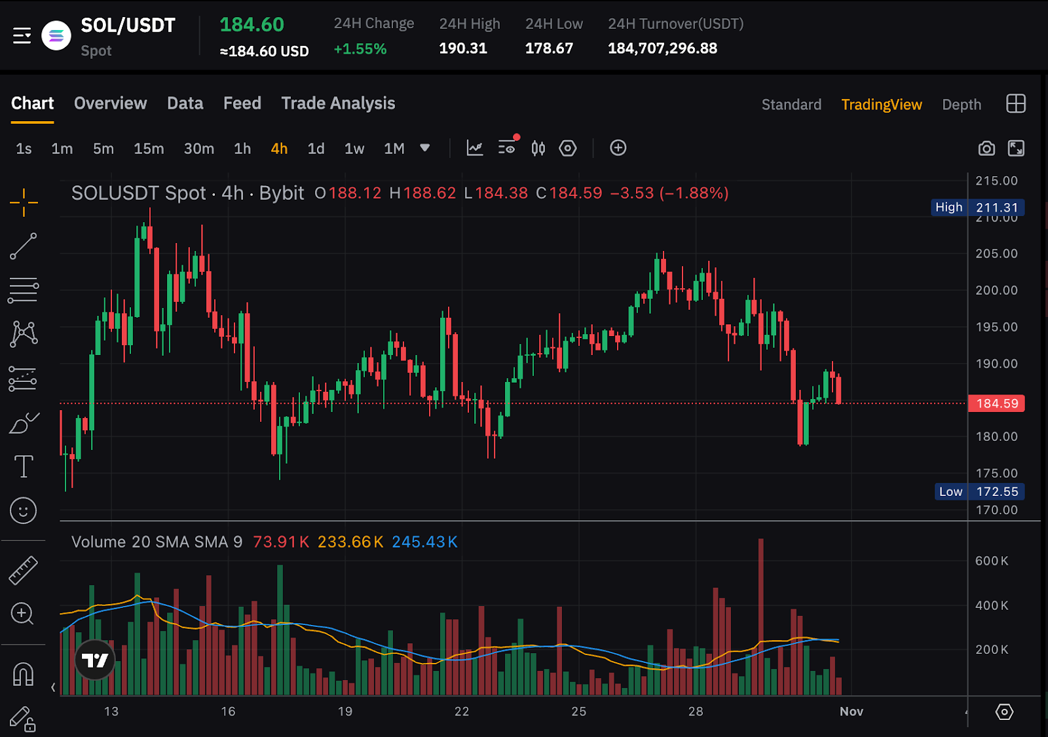Open the indicators chart icon
This screenshot has height=737, width=1048.
[475, 148]
